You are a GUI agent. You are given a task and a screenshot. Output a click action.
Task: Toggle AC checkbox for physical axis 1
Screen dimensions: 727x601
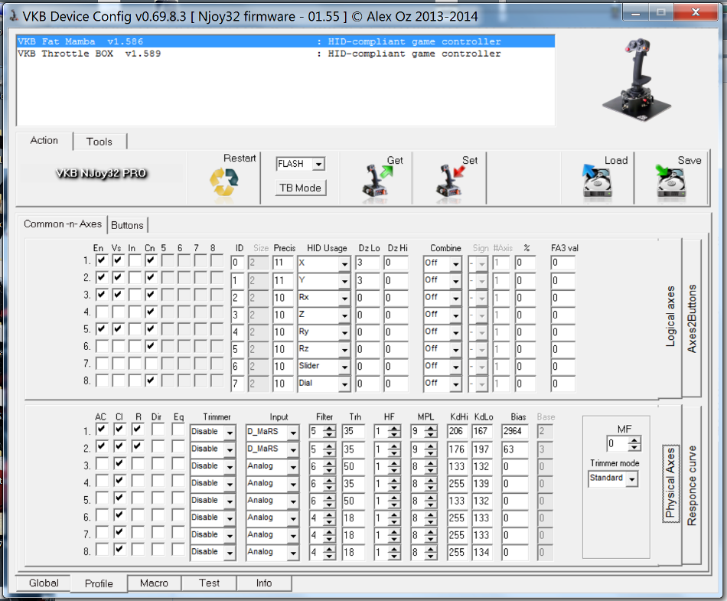(x=102, y=430)
